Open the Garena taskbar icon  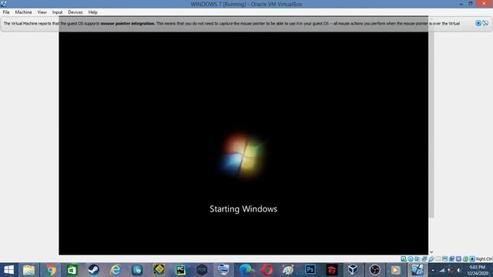click(x=332, y=270)
